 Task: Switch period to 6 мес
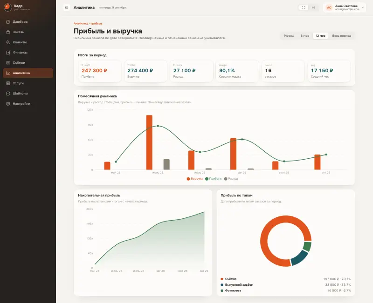[x=304, y=36]
